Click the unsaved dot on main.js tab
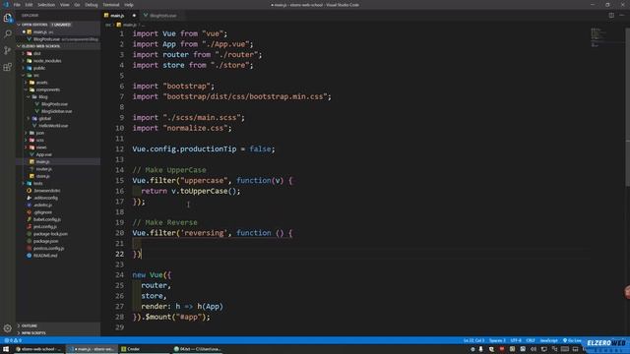The image size is (630, 354). tap(134, 16)
